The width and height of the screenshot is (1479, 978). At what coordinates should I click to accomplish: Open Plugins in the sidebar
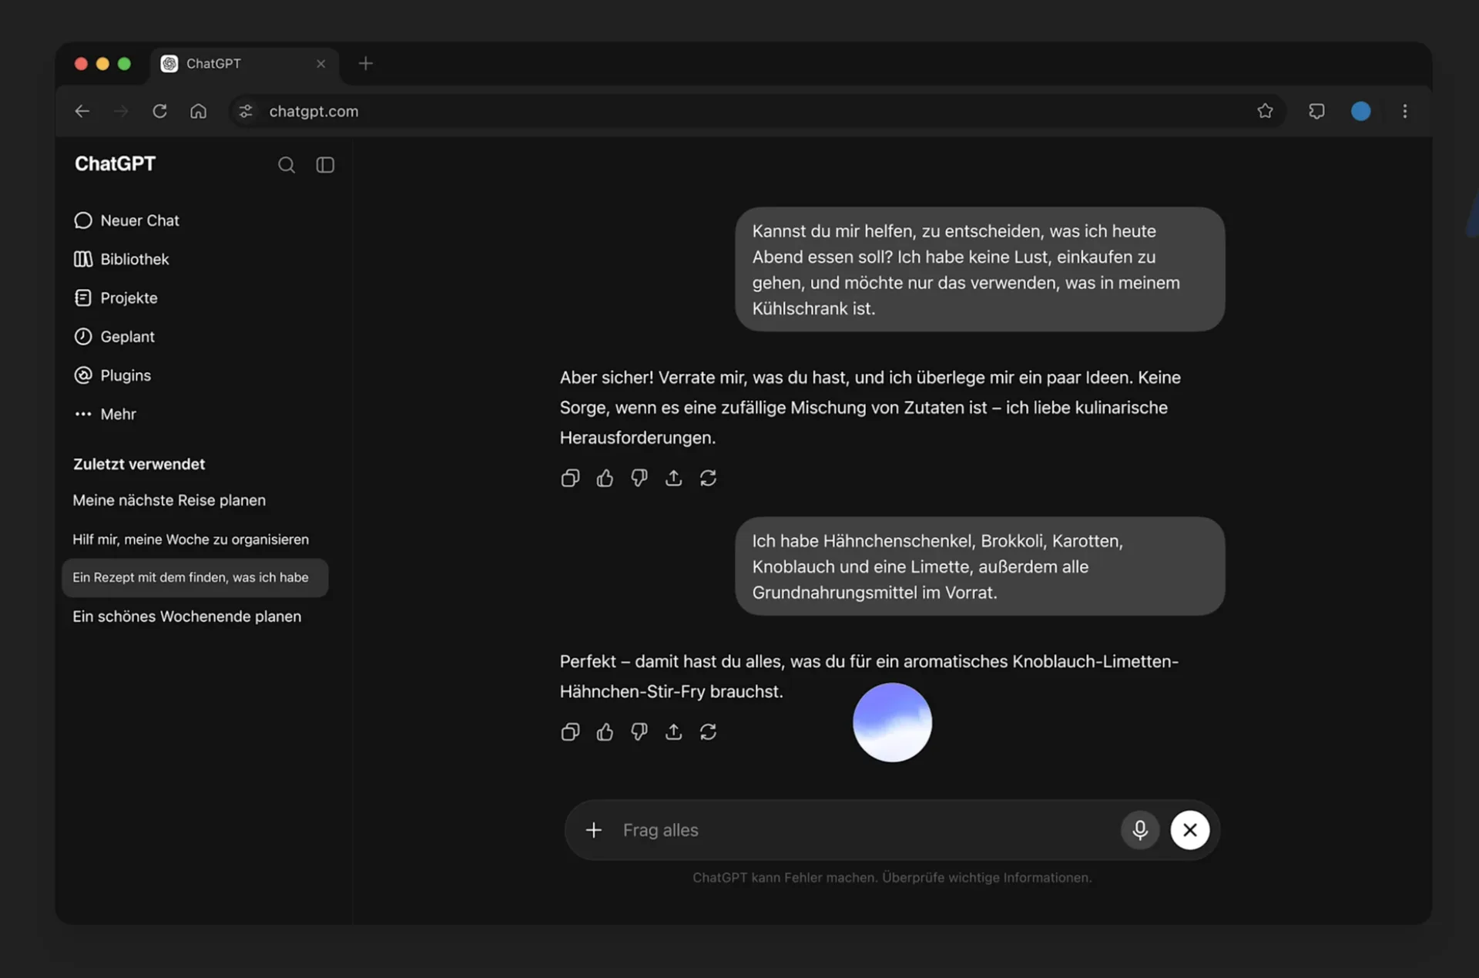pyautogui.click(x=112, y=375)
